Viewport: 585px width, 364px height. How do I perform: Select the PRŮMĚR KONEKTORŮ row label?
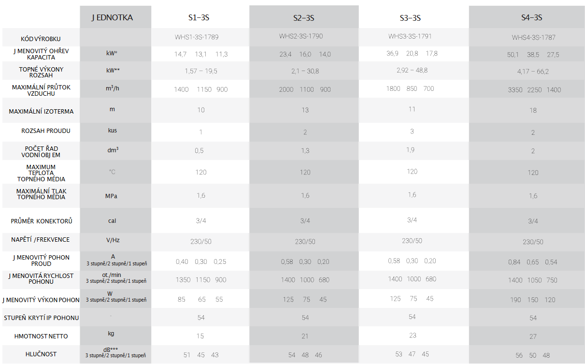click(42, 221)
